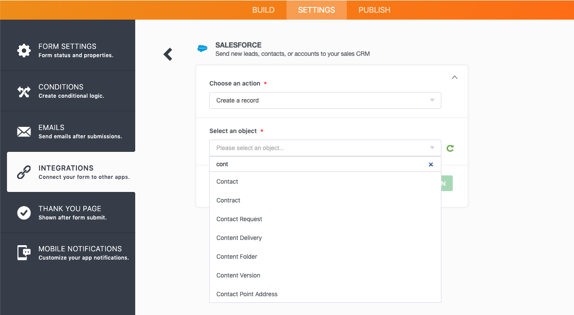574x315 pixels.
Task: Click the Conditions crossed-tools icon
Action: point(24,91)
